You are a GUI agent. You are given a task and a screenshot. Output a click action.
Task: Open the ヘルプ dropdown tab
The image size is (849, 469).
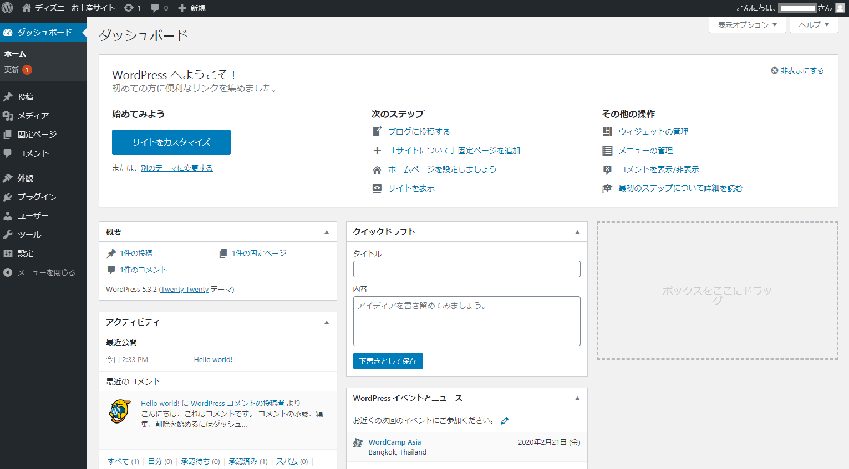click(814, 25)
